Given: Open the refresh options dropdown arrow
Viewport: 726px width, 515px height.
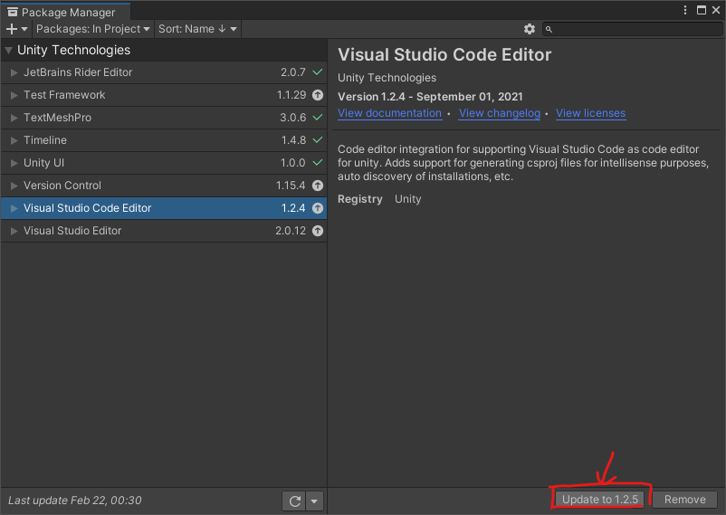Looking at the screenshot, I should tap(314, 501).
